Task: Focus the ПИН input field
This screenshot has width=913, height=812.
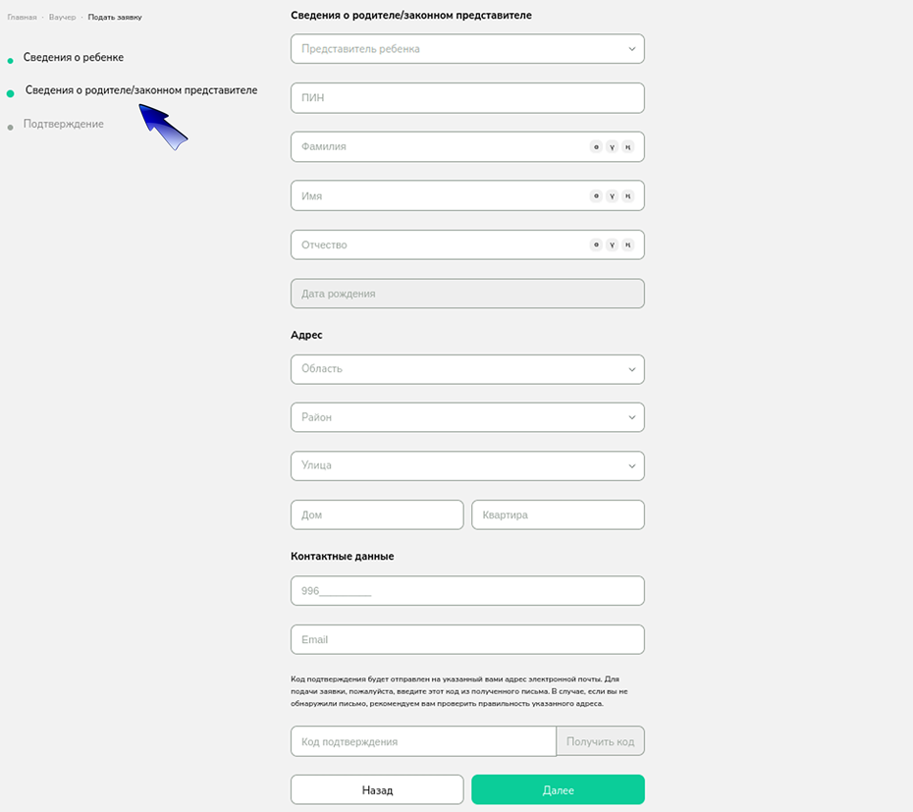Action: point(467,98)
